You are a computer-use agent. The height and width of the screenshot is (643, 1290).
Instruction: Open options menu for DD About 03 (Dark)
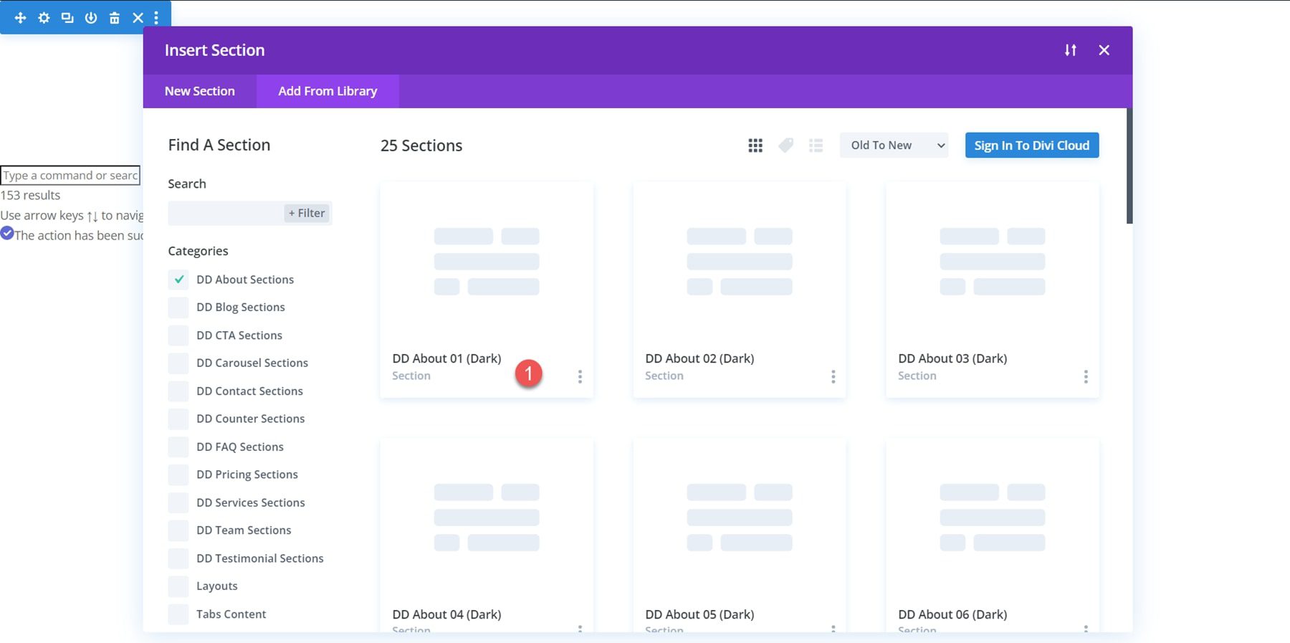[1086, 376]
